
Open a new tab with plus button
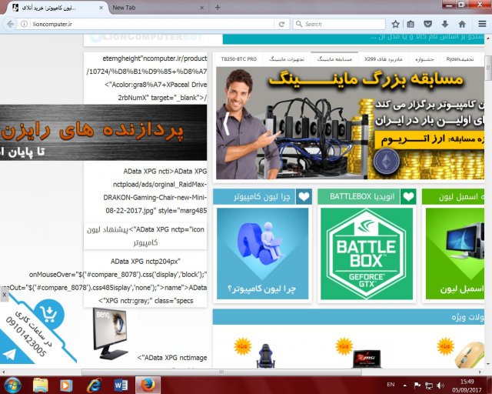tap(218, 7)
